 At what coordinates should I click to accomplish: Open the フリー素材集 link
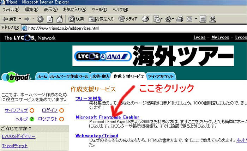point(89,99)
